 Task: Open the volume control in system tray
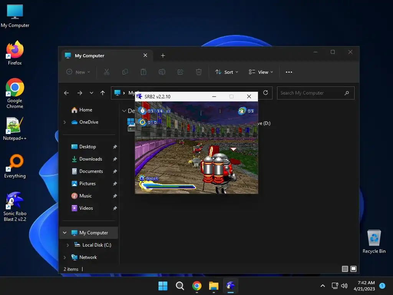pos(344,286)
